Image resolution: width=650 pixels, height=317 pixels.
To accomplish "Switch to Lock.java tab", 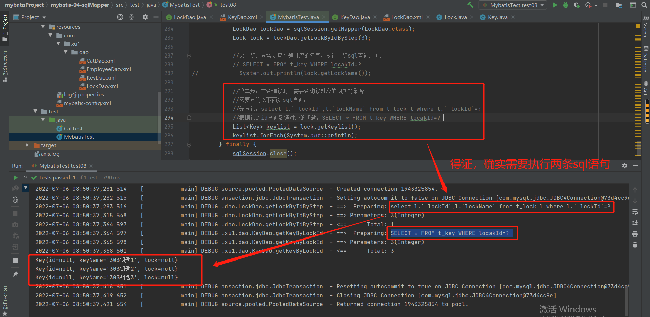I will [455, 17].
